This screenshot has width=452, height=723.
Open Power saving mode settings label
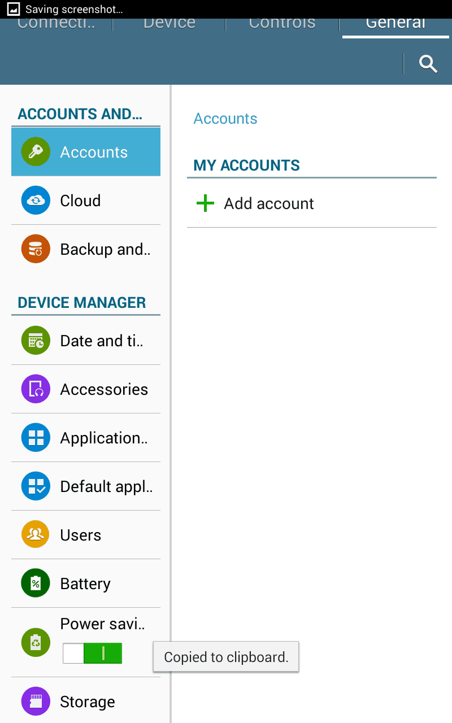tap(102, 624)
